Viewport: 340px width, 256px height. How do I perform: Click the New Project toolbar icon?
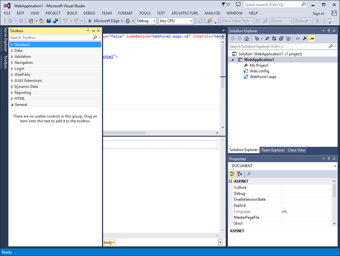click(x=31, y=21)
